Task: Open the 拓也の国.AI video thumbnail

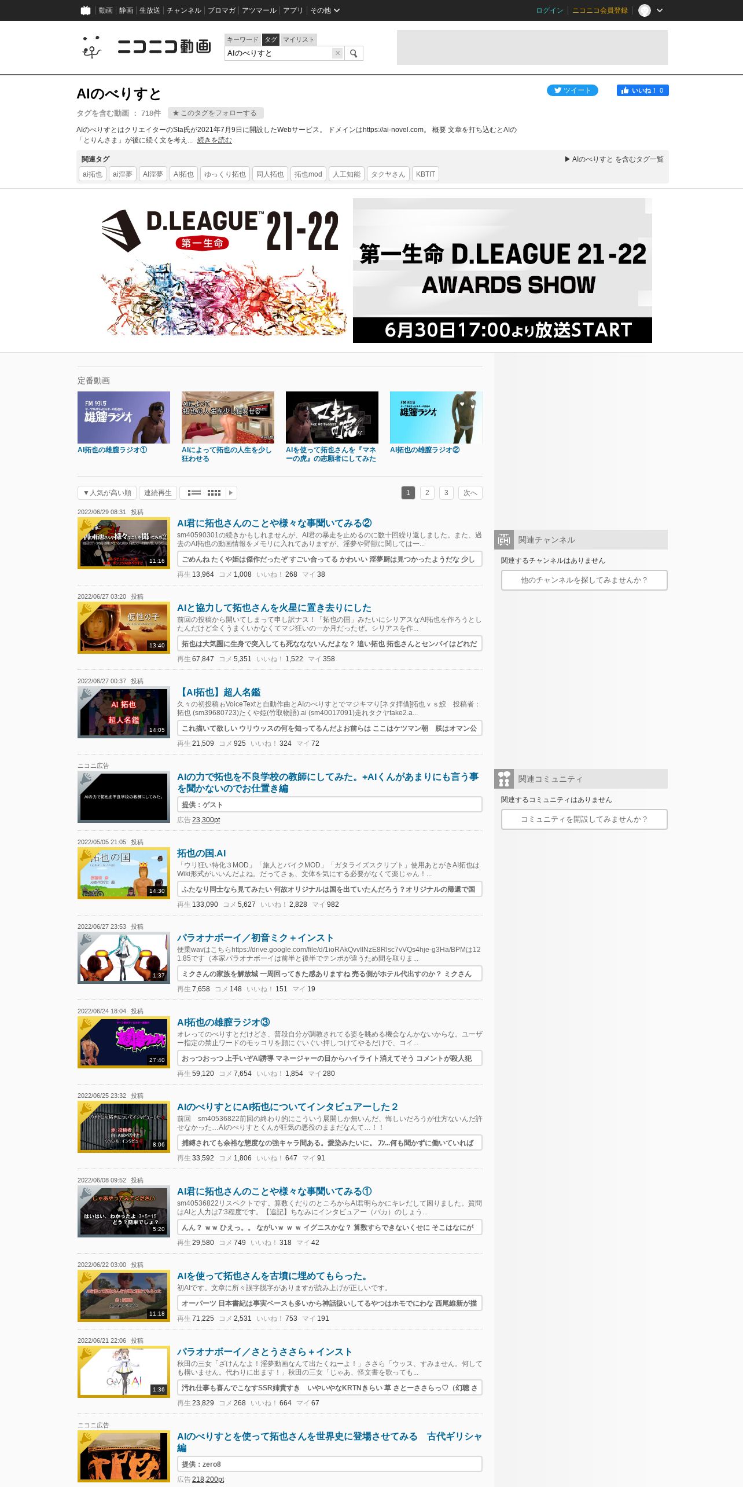Action: [x=124, y=873]
